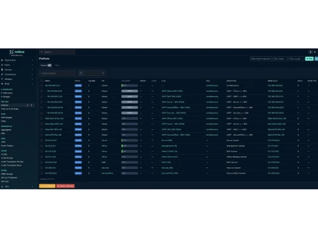Screen dimensions: 318x238
Task: Tick the checkbox for the Security Subnet row
Action: pos(41,168)
